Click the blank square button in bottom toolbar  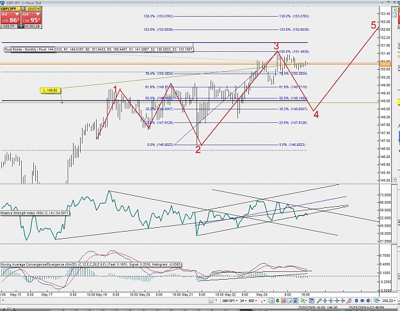pos(211,301)
